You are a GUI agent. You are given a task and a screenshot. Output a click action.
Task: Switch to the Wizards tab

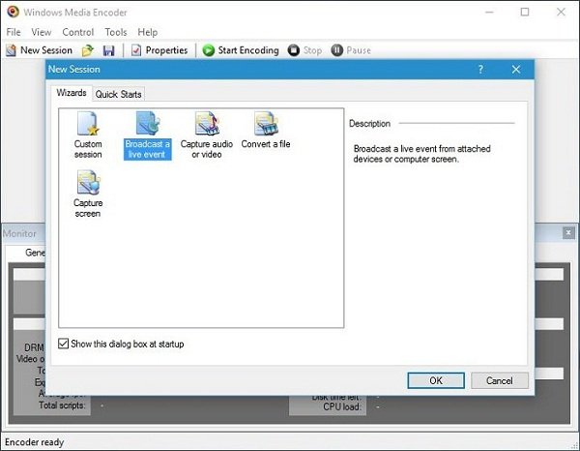pos(71,93)
